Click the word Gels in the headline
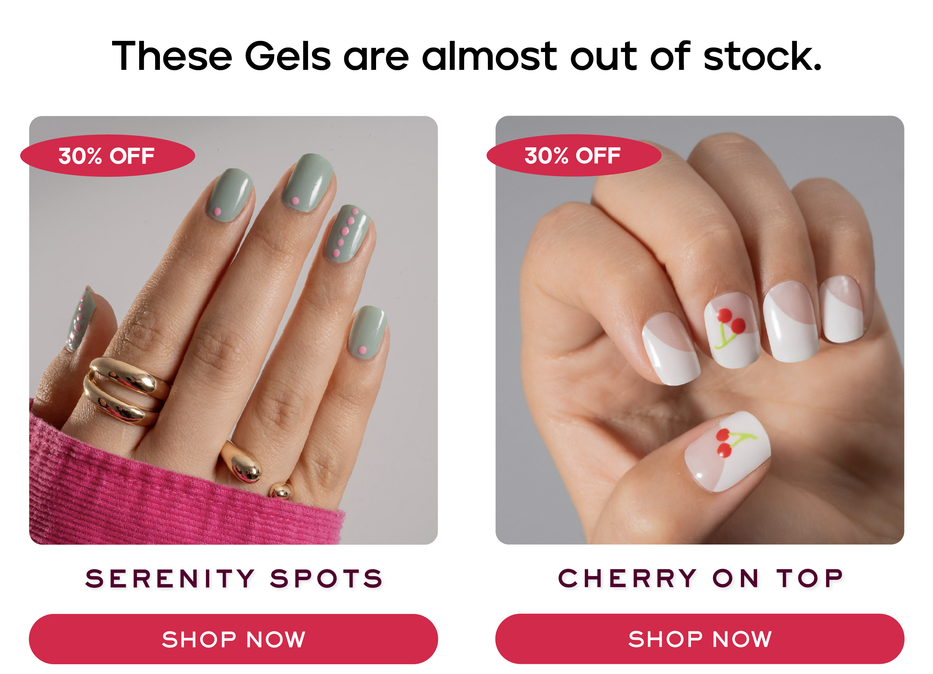The width and height of the screenshot is (933, 674). 288,56
